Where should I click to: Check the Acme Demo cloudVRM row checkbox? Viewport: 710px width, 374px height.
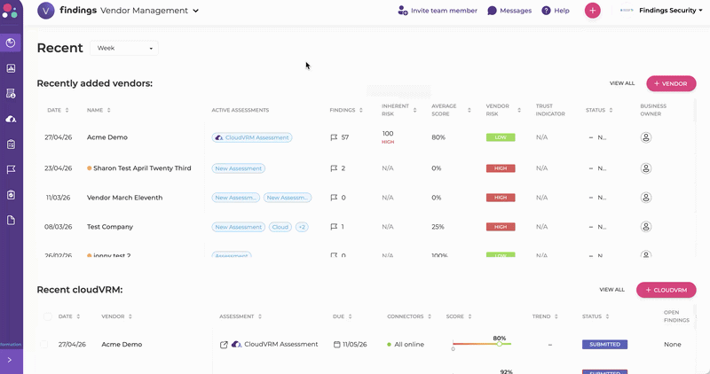[x=43, y=345]
